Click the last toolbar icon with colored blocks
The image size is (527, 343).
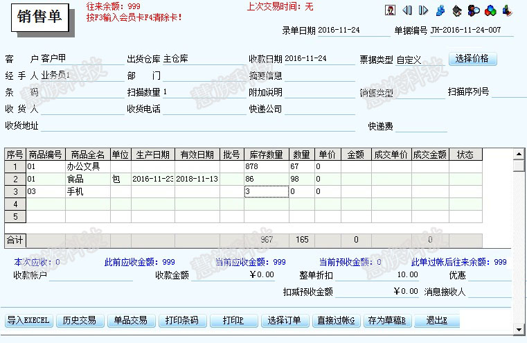[507, 11]
